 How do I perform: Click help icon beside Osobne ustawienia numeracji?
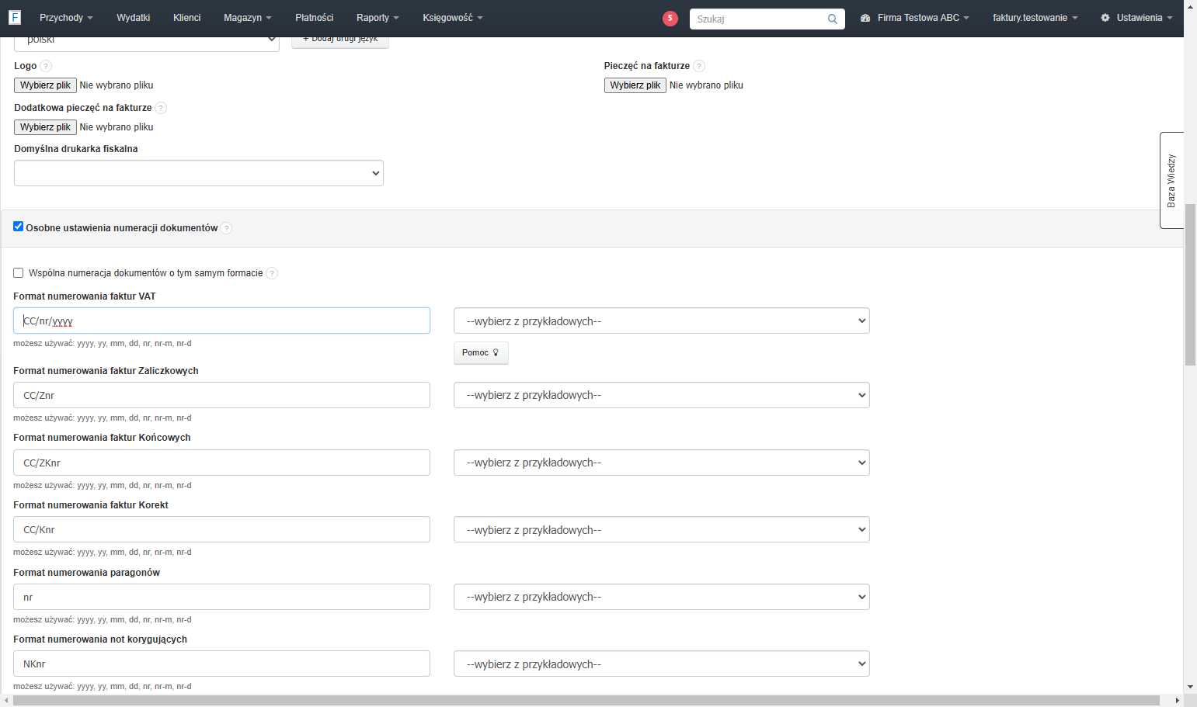pos(226,228)
